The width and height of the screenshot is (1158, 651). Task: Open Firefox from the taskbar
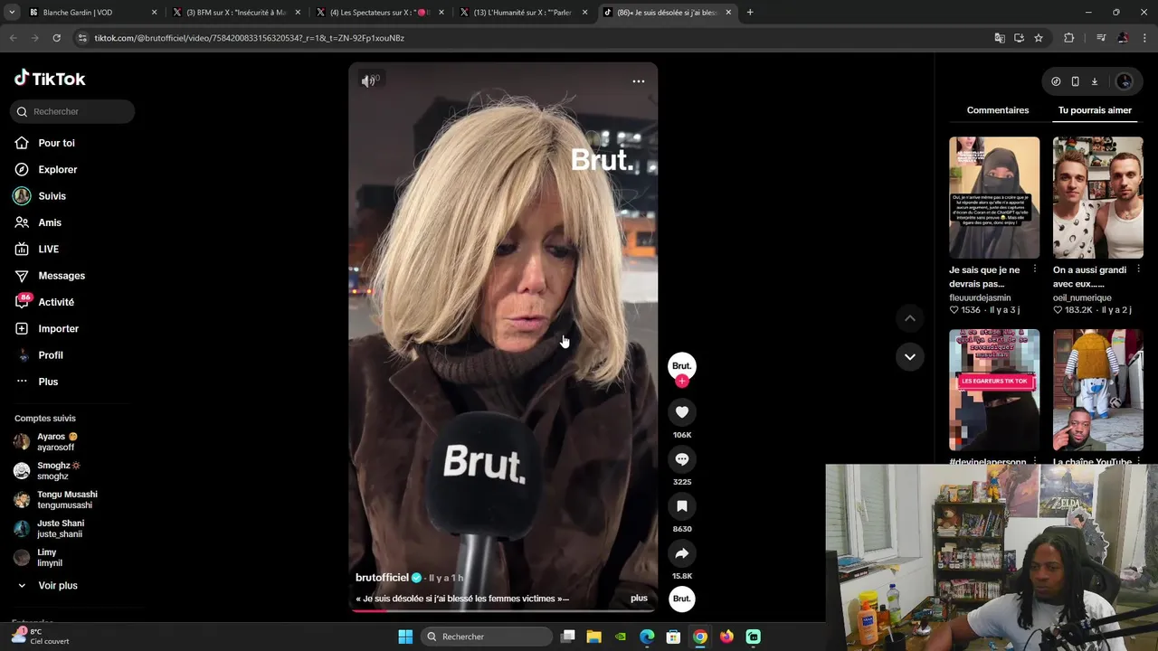[x=726, y=637]
